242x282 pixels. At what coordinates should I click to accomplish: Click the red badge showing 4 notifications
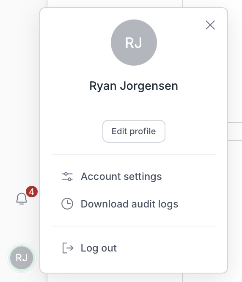coord(32,192)
